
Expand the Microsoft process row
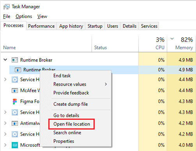click(5, 145)
